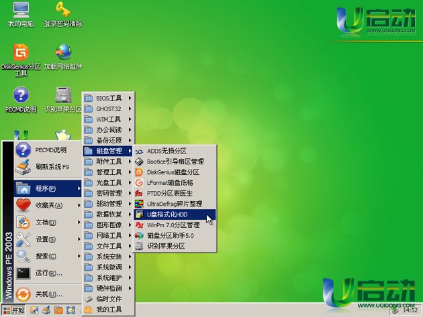The image size is (423, 317).
Task: Launch WinPm 7.0分区管理 tool
Action: [175, 225]
